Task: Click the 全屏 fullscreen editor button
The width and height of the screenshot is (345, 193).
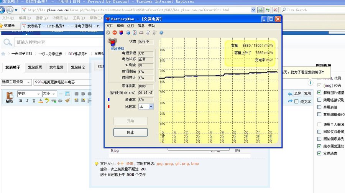Action: (297, 93)
